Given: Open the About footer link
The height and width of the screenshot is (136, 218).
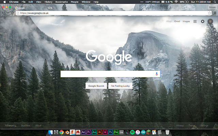Looking at the screenshot, I should coord(38,125).
